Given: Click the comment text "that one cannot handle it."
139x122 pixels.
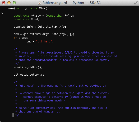Looking at the screenshot, I should pyautogui.click(x=39, y=111).
